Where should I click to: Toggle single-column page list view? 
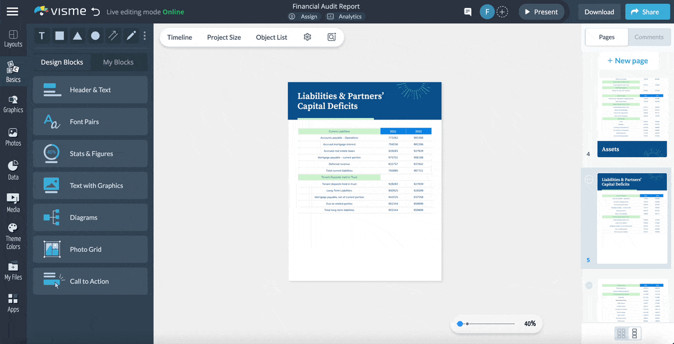click(x=635, y=333)
